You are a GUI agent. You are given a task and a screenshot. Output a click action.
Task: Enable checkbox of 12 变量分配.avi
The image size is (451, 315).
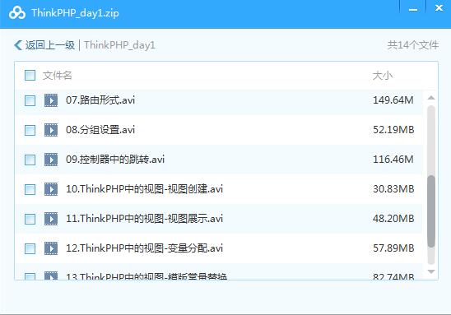click(30, 248)
